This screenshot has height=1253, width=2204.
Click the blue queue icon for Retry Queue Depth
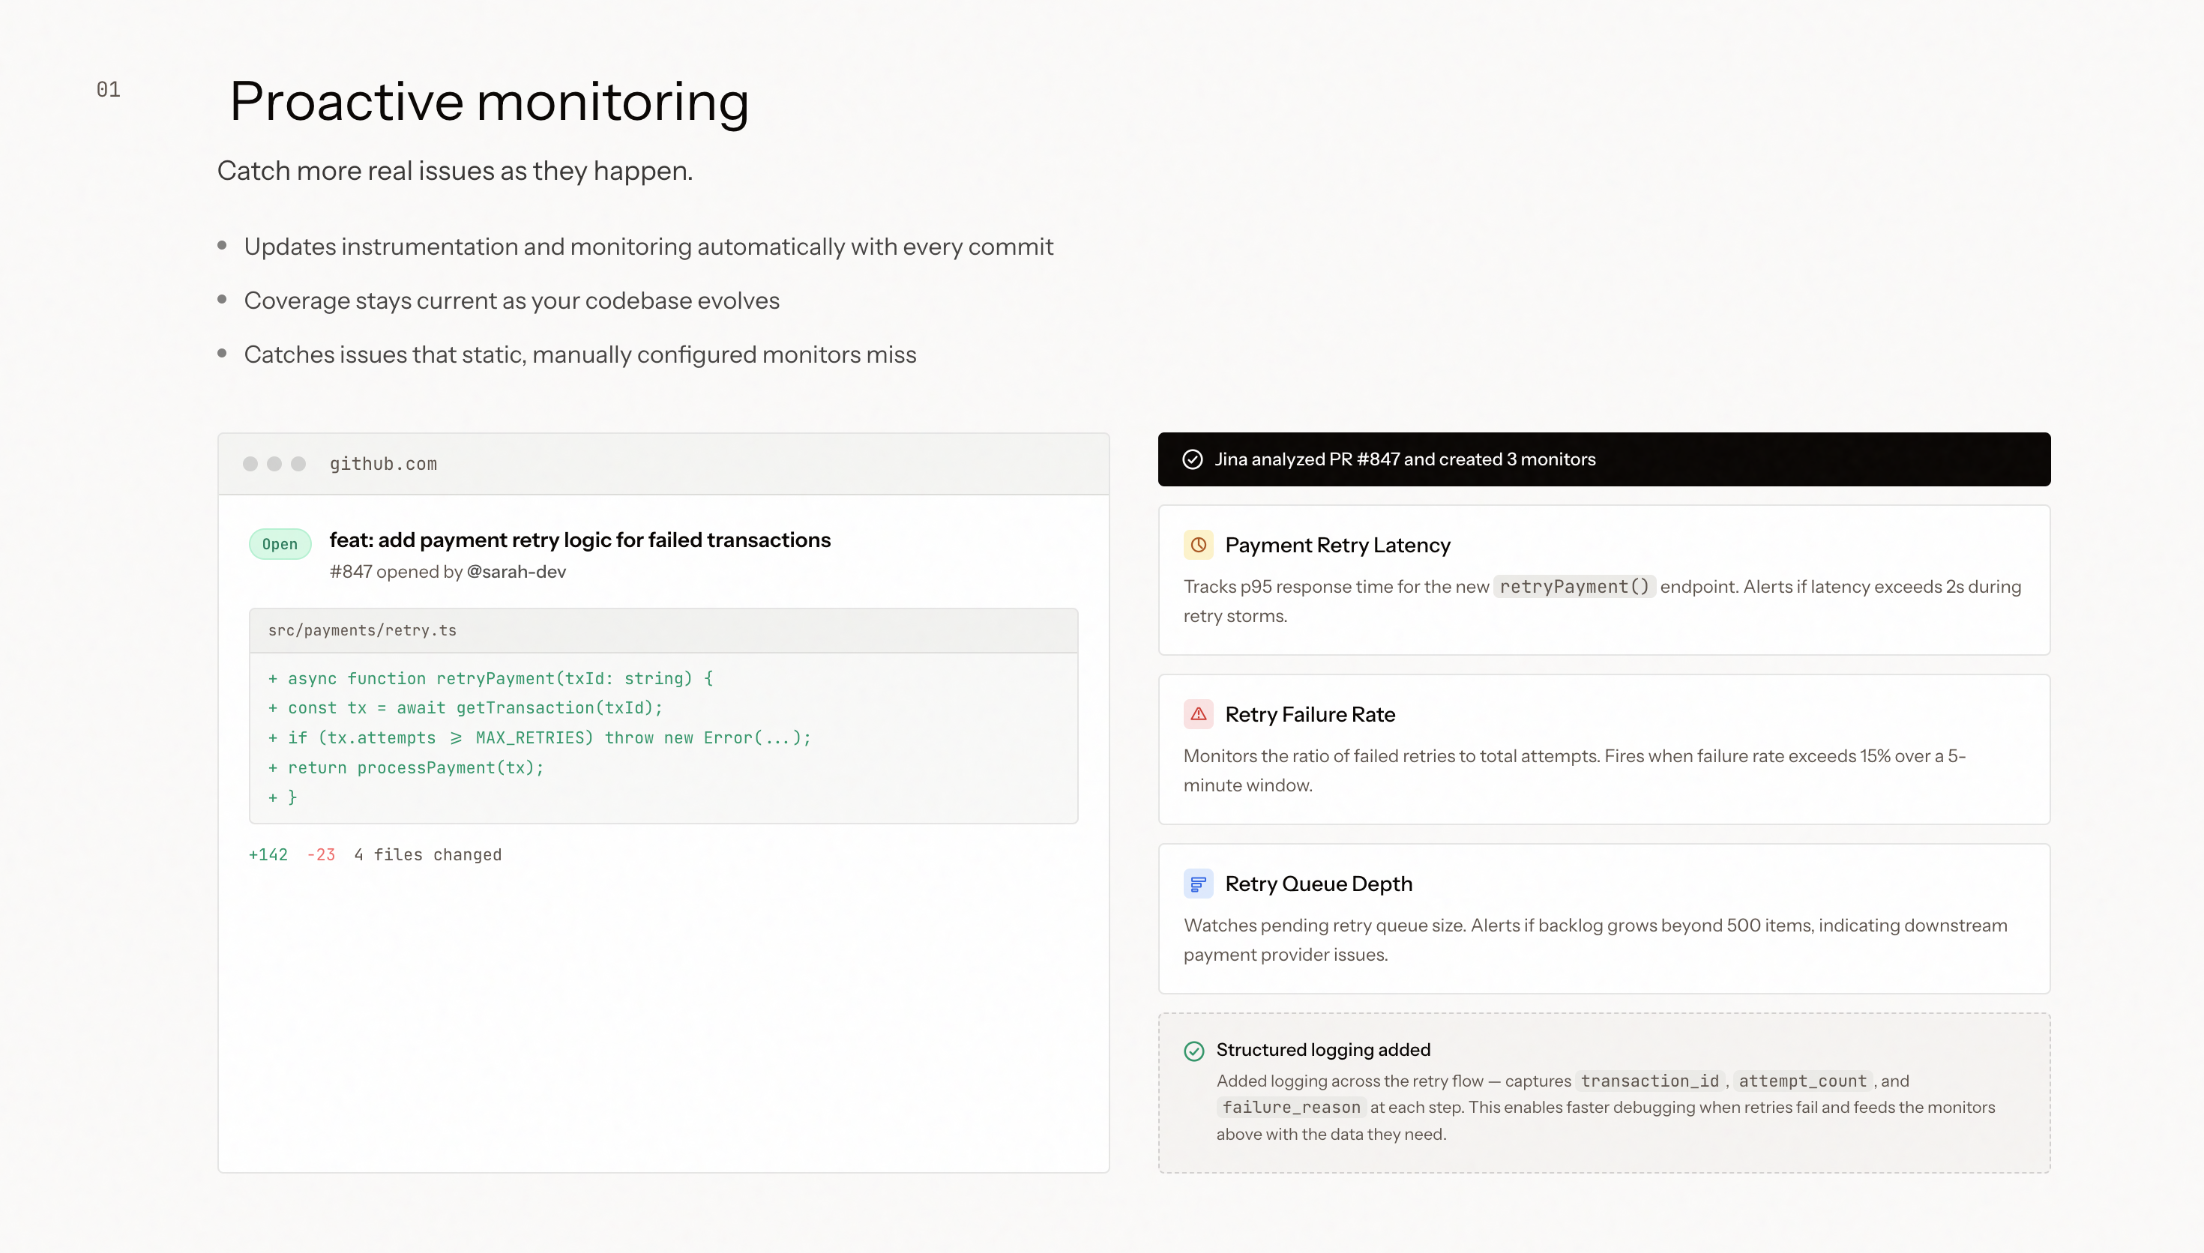click(1198, 884)
